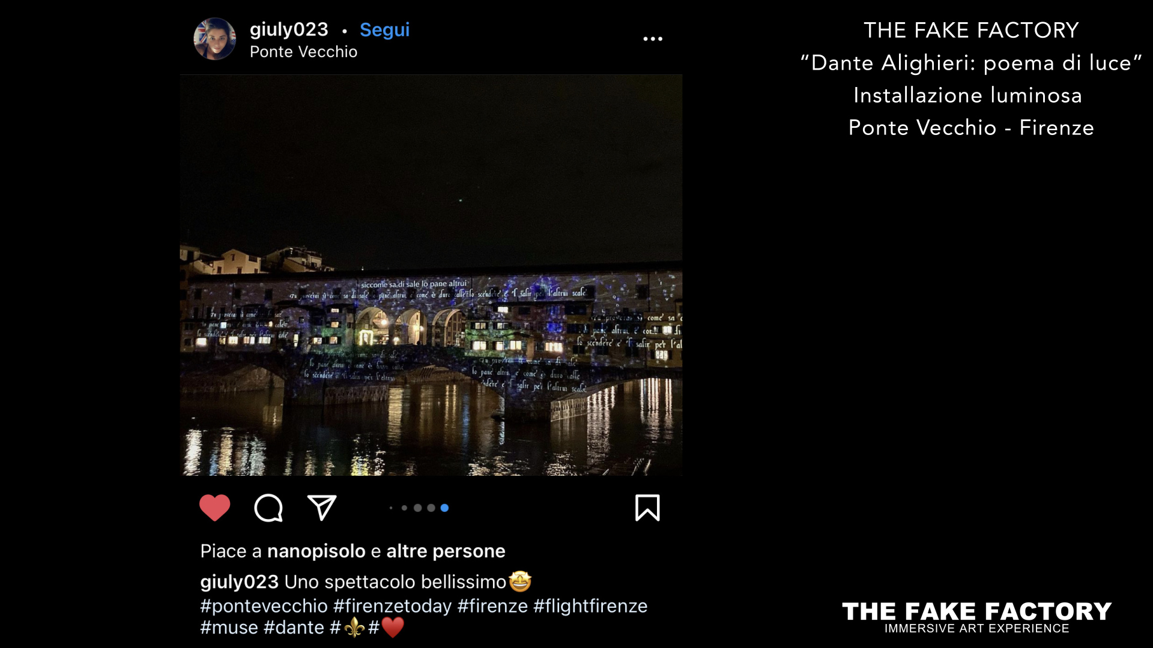
Task: Click the Ponte Vecchio night photo
Action: pos(431,275)
